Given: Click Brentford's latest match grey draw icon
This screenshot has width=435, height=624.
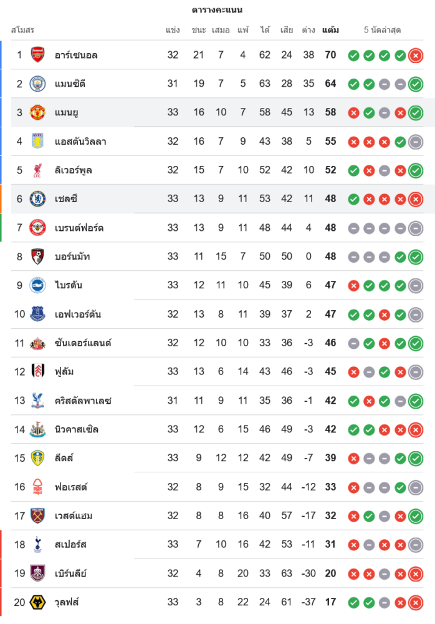Looking at the screenshot, I should (x=416, y=228).
